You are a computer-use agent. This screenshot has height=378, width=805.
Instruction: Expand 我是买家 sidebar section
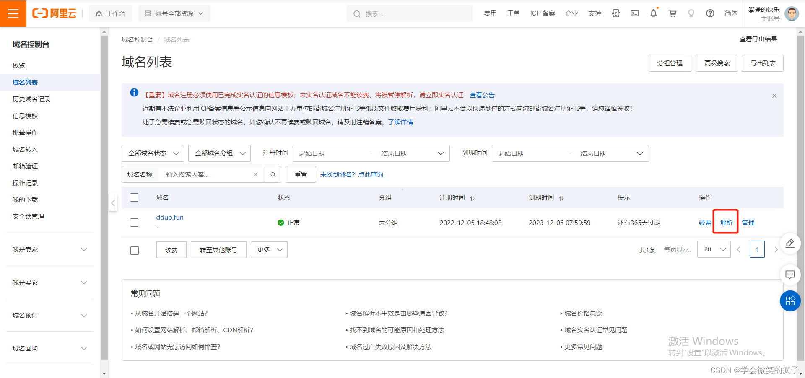tap(50, 282)
